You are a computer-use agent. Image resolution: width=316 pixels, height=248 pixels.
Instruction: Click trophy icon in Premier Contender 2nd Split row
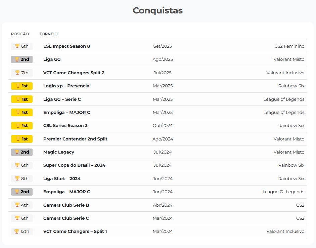[18, 139]
